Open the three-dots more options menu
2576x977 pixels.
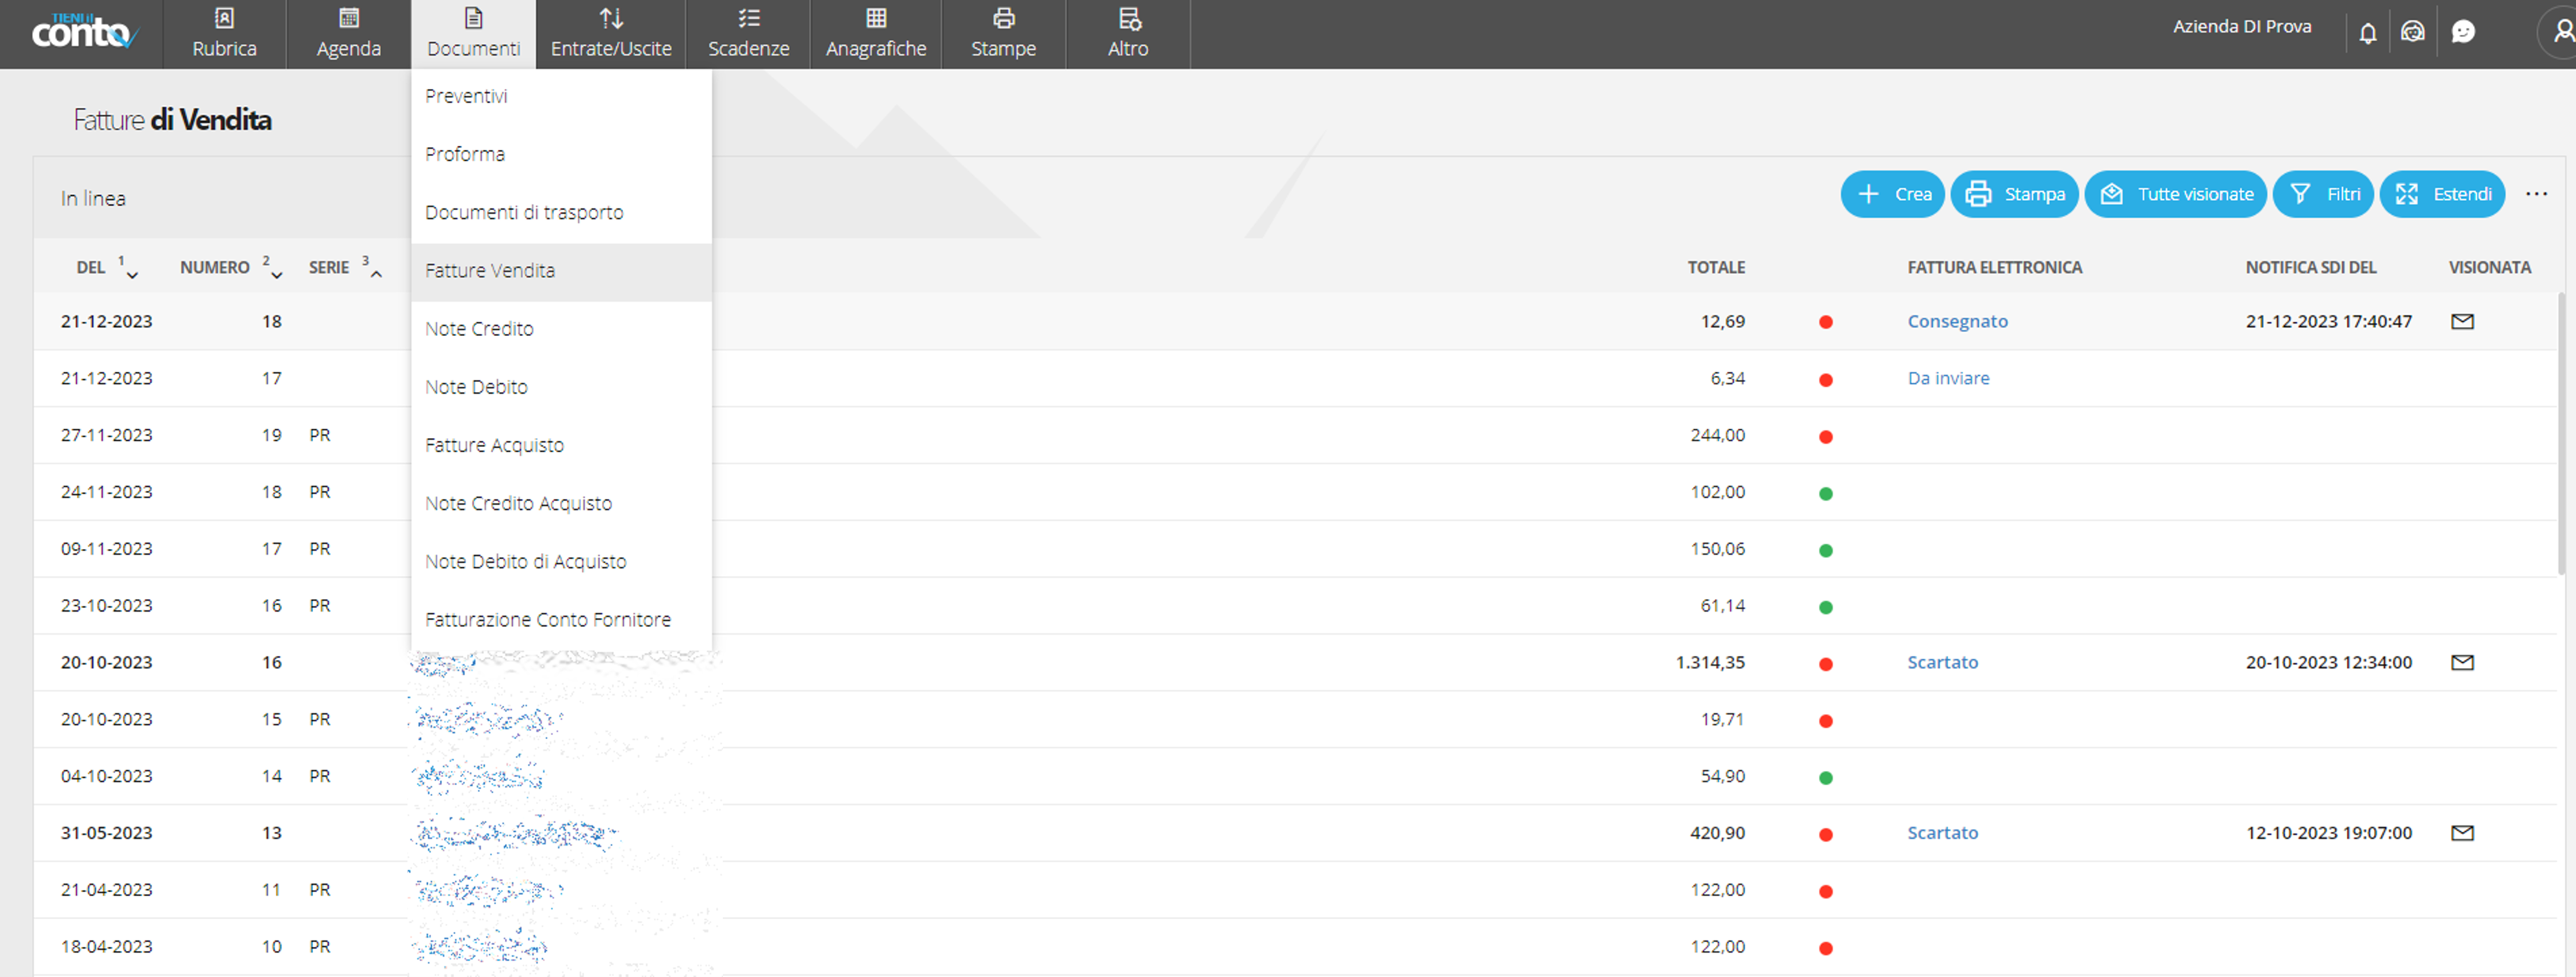(2536, 195)
